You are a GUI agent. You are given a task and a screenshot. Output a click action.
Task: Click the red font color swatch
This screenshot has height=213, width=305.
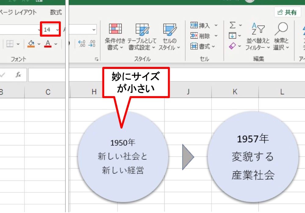(x=48, y=47)
